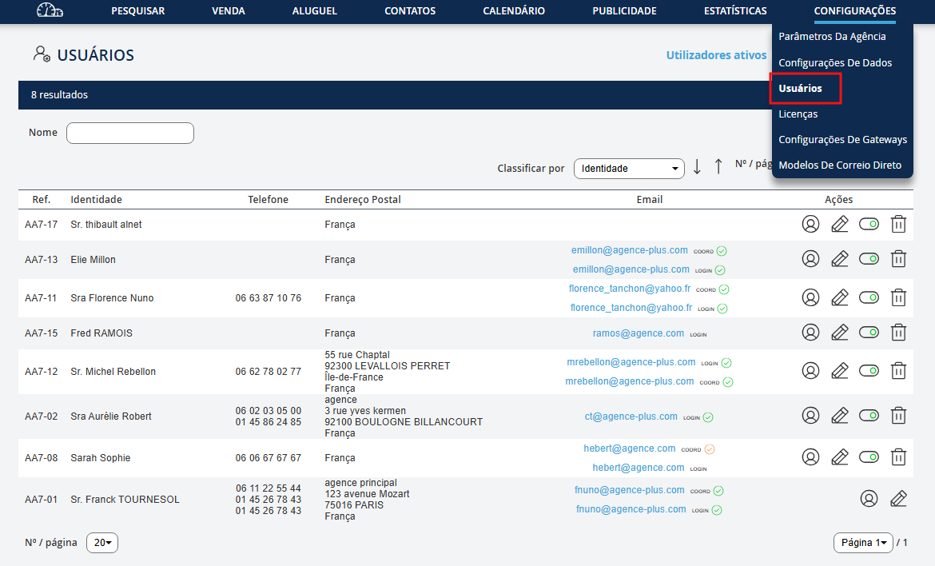Screen dimensions: 935x566
Task: Click the Utilizadores ativos link
Action: (x=716, y=55)
